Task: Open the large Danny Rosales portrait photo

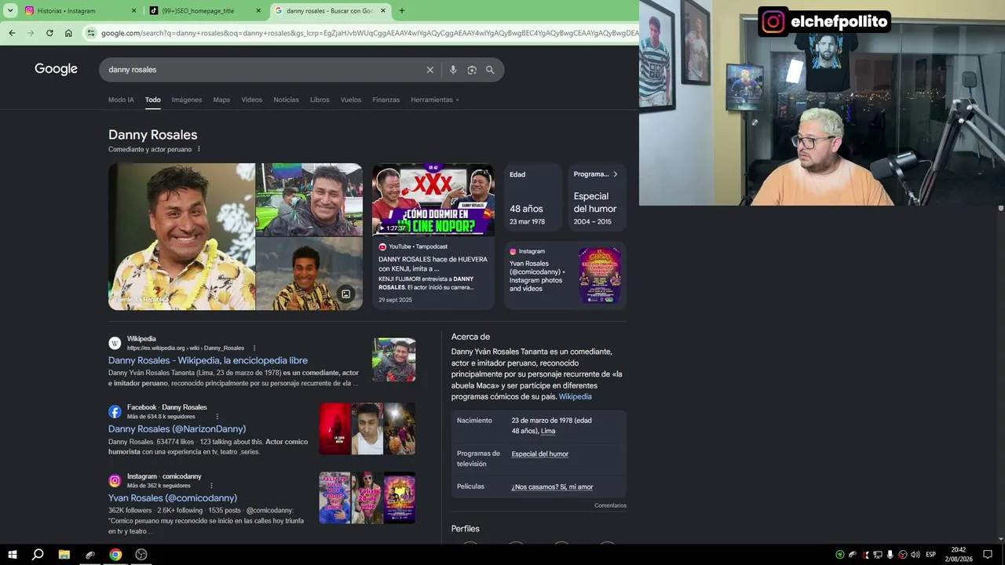Action: 181,236
